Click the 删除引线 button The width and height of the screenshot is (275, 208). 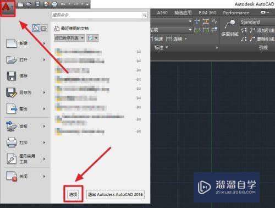262,39
